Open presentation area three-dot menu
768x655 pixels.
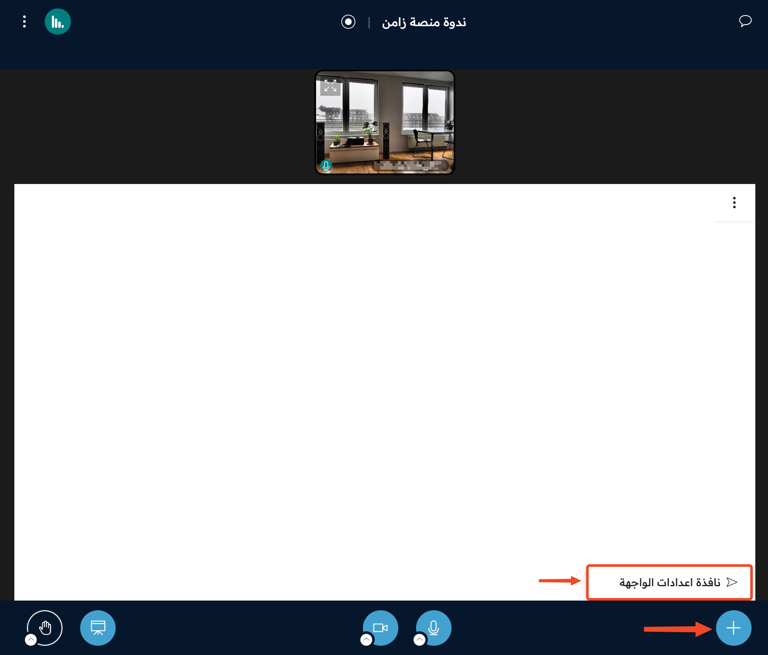point(734,203)
